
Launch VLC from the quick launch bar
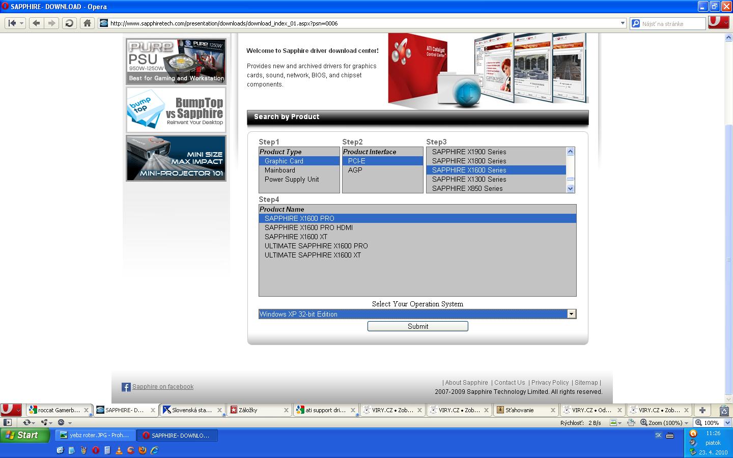(119, 450)
